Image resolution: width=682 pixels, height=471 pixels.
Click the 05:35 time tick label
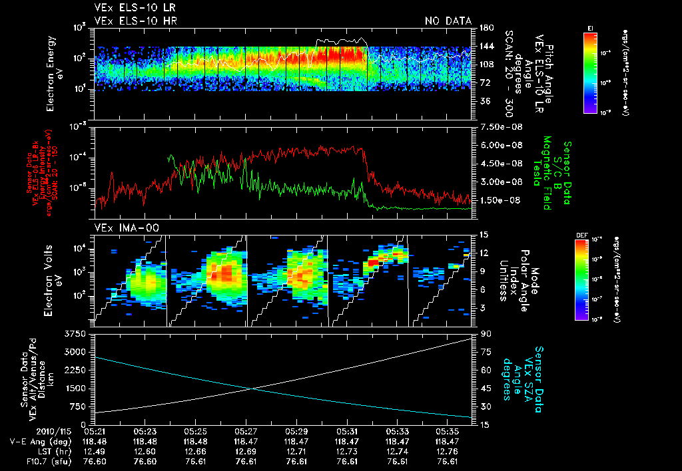pyautogui.click(x=448, y=432)
